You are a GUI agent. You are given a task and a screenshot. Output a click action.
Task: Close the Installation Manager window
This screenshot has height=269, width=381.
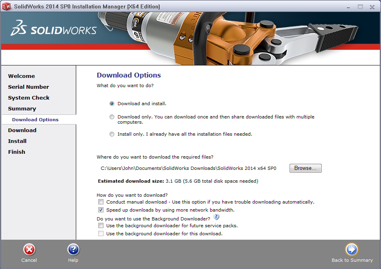[372, 7]
